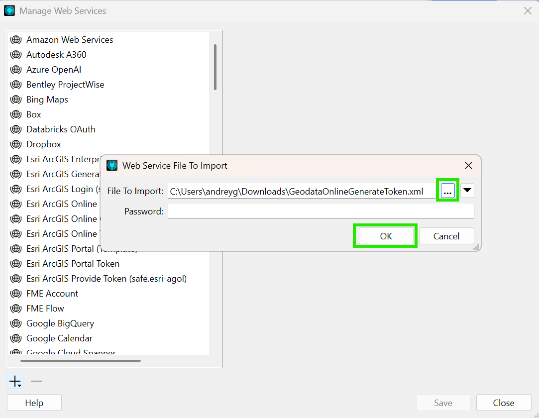Confirm import with OK button

tap(386, 236)
